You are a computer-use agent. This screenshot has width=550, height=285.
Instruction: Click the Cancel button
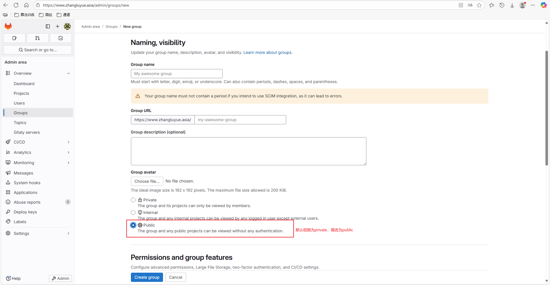[176, 277]
